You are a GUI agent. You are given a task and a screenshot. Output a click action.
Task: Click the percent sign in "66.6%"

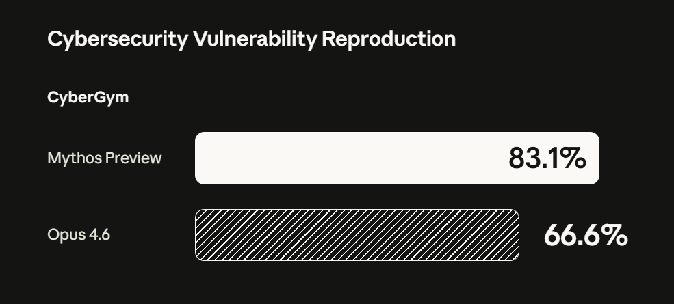tap(616, 236)
